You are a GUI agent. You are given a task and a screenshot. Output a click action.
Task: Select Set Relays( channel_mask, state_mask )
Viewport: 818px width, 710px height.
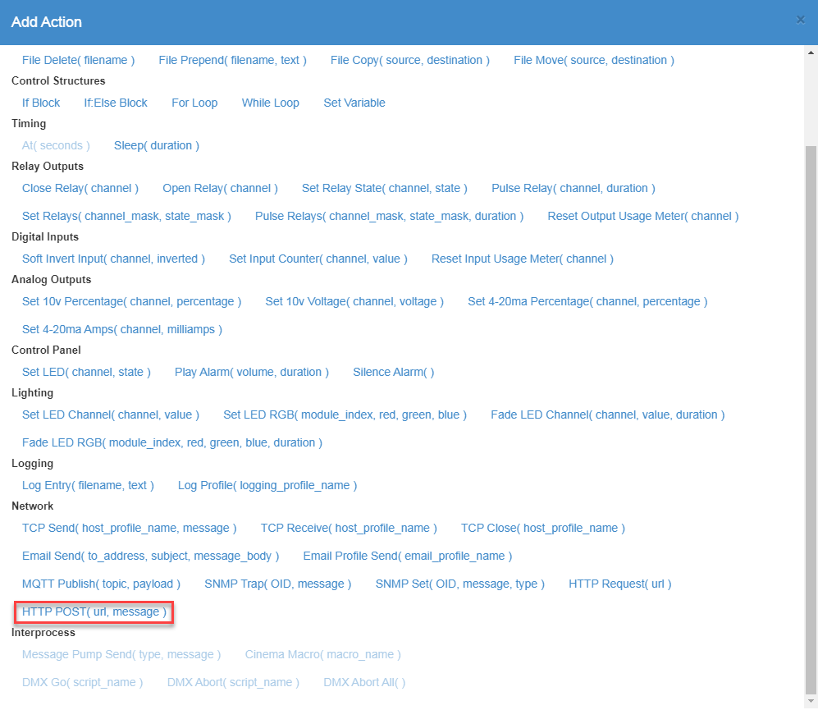click(126, 216)
